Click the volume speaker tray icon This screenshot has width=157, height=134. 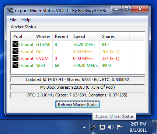pos(111,127)
